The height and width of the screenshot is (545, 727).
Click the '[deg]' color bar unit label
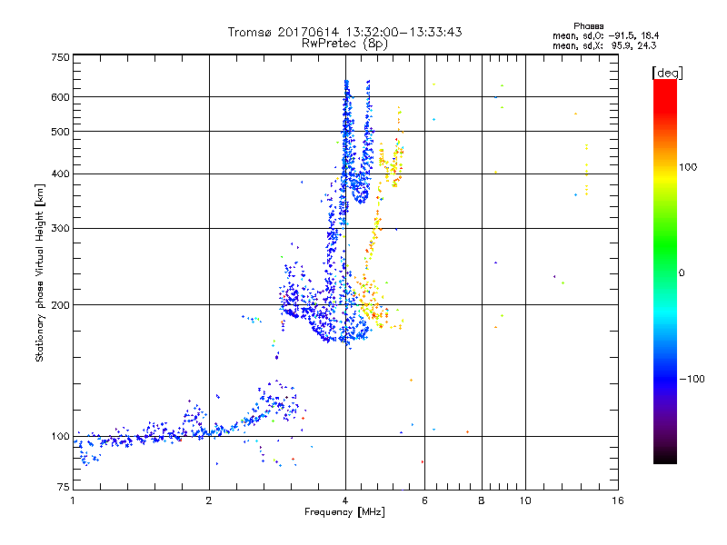pos(667,73)
